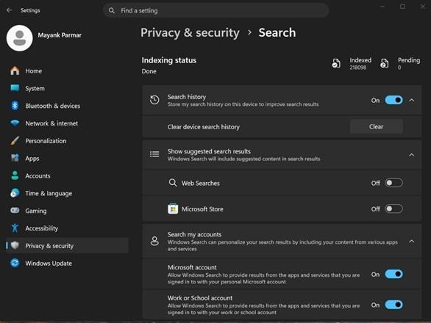431x323 pixels.
Task: Click the Search breadcrumb title
Action: point(277,32)
